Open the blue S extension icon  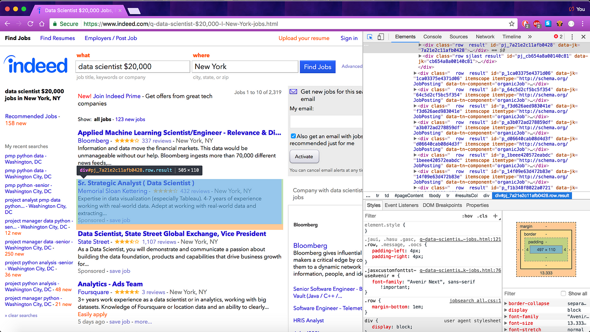pyautogui.click(x=548, y=24)
